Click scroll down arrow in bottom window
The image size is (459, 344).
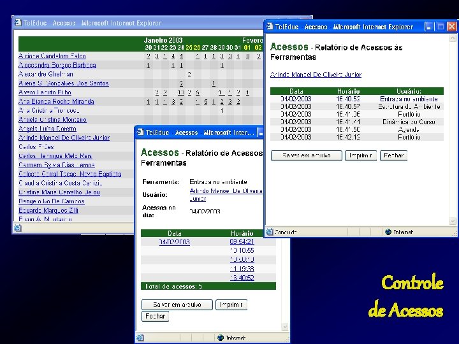point(285,326)
